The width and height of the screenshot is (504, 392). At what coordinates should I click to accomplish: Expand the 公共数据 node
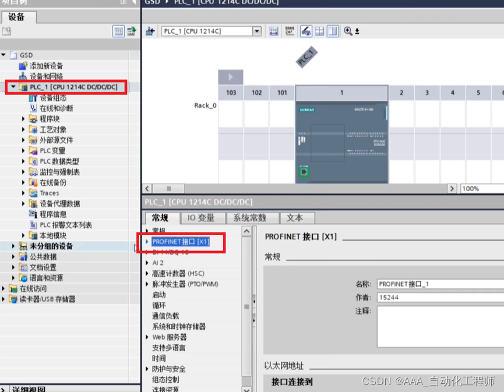[13, 257]
